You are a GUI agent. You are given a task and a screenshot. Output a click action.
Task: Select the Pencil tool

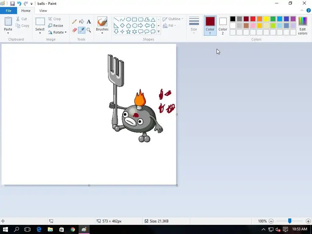click(x=74, y=22)
